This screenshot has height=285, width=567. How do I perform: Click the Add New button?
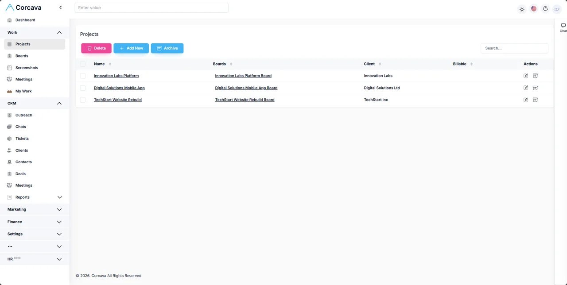(x=131, y=48)
